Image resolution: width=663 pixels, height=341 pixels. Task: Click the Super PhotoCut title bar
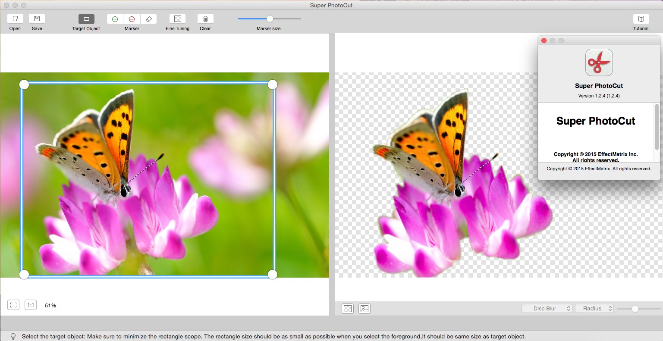click(331, 5)
